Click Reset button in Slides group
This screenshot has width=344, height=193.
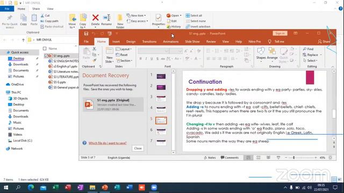coord(122,55)
